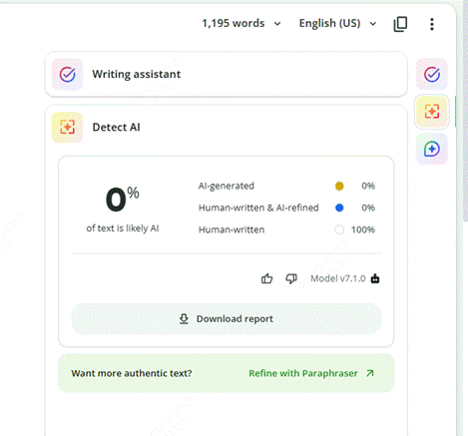This screenshot has height=436, width=468.
Task: Click the robot icon beside Model v7.1.0
Action: tap(375, 278)
